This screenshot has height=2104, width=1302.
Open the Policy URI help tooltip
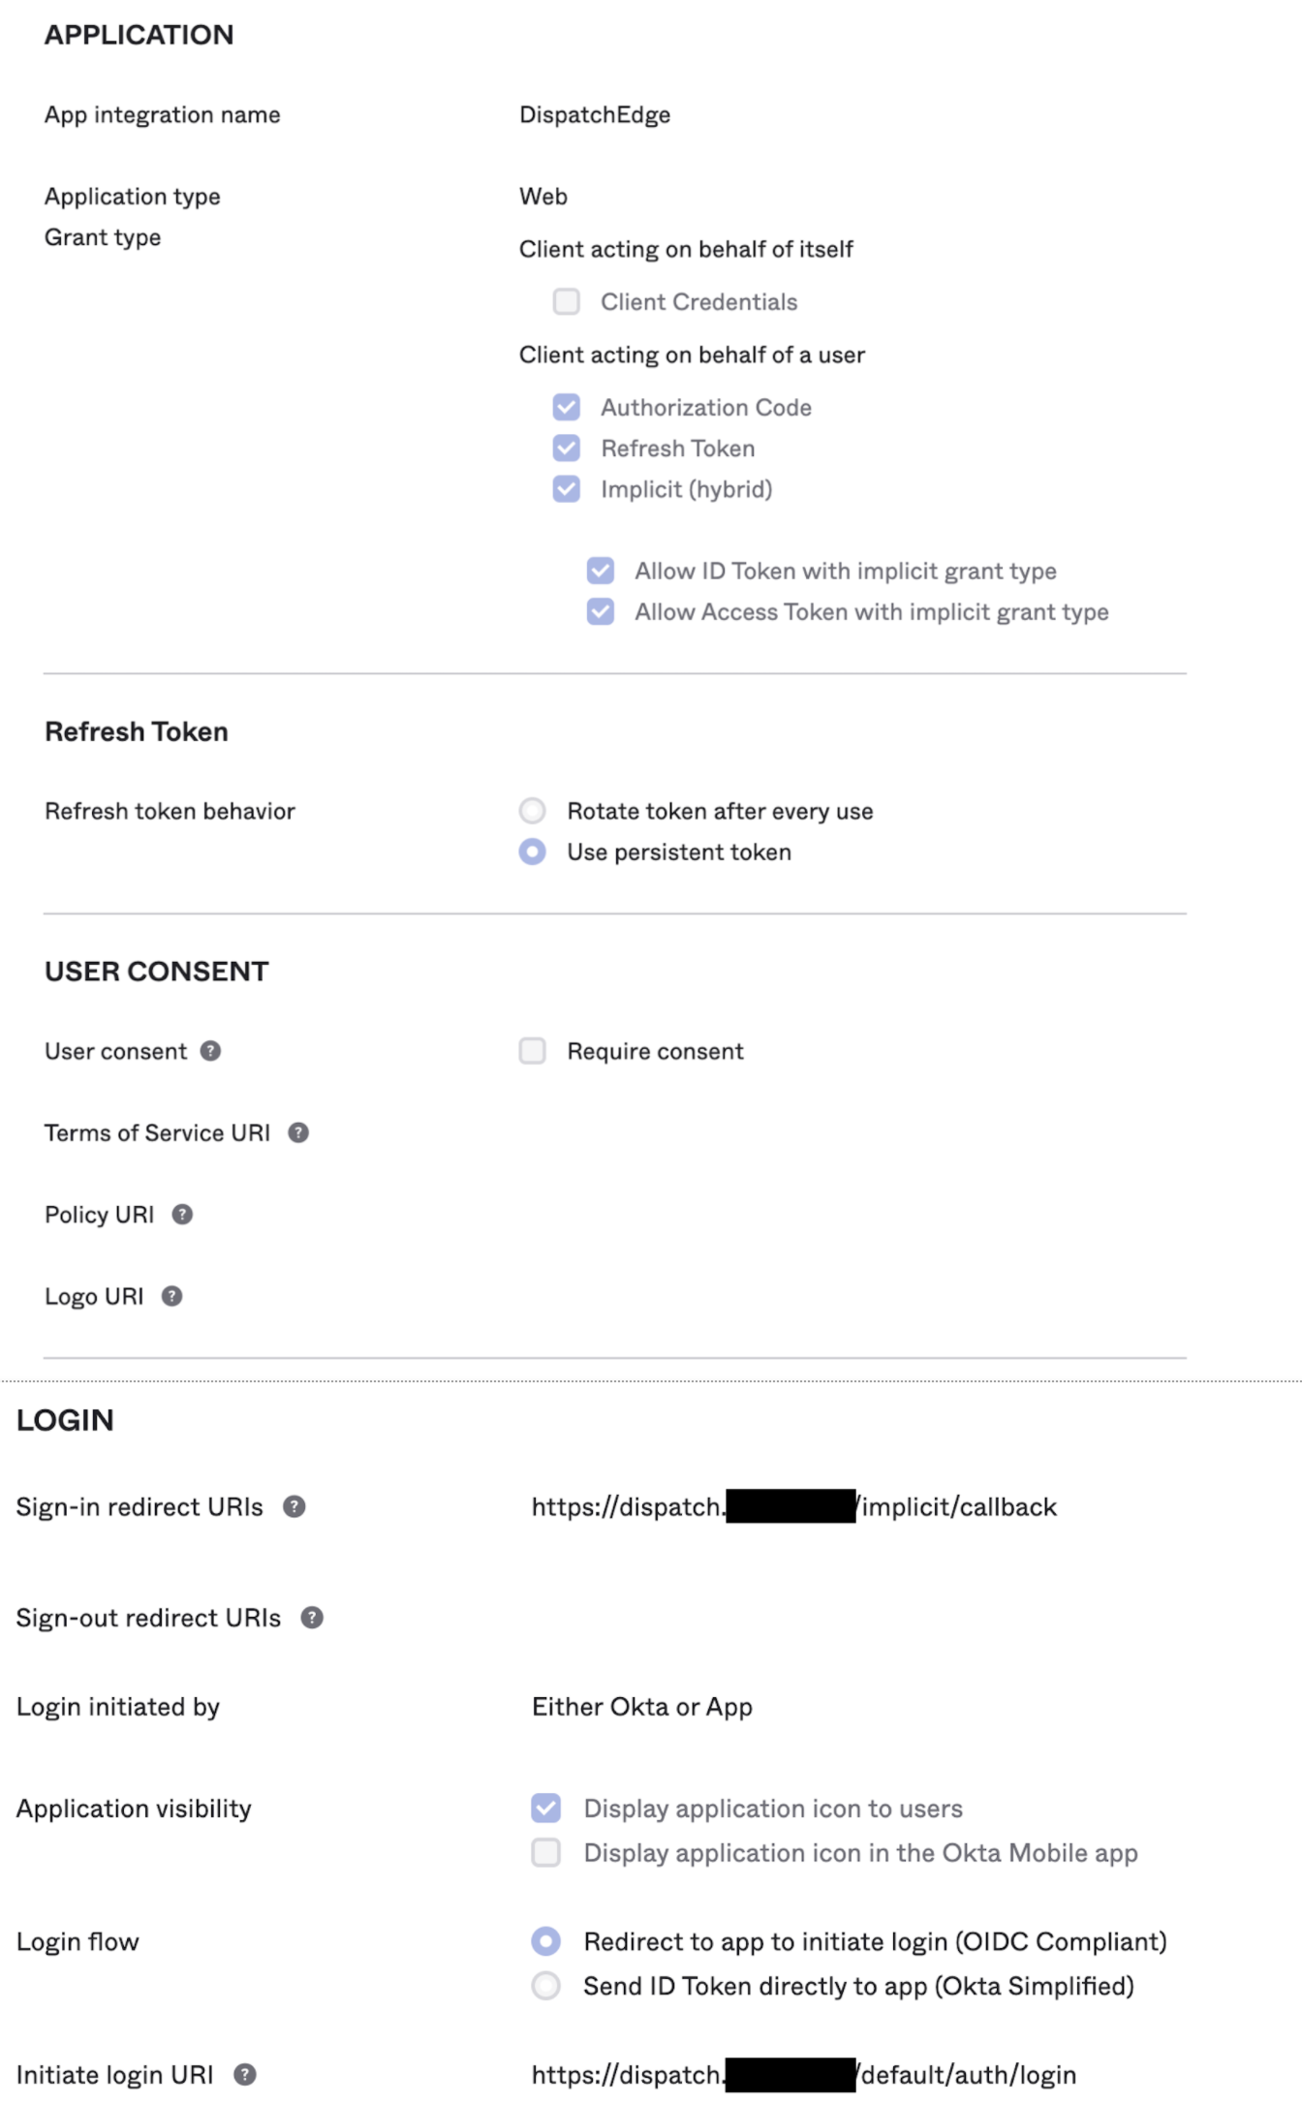pyautogui.click(x=180, y=1214)
